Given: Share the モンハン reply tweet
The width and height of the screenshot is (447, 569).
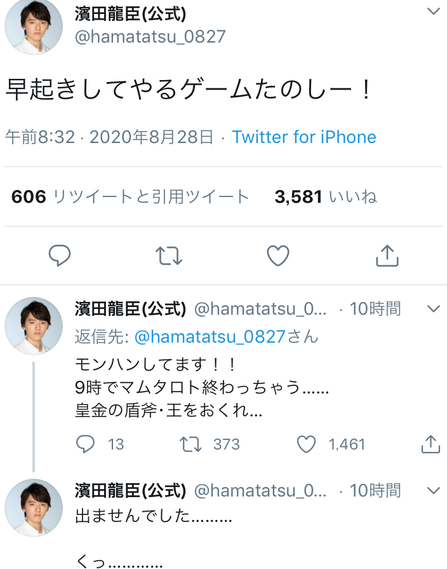Looking at the screenshot, I should (430, 444).
